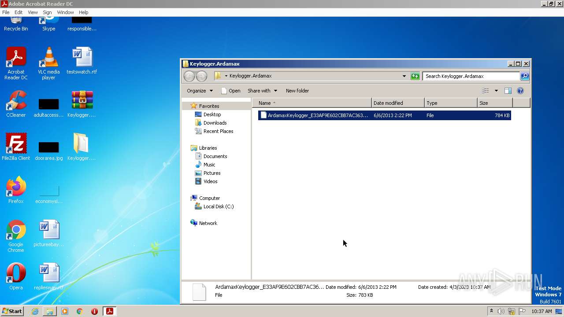Select the Keylogger folder on desktop
The image size is (564, 317).
pyautogui.click(x=82, y=147)
